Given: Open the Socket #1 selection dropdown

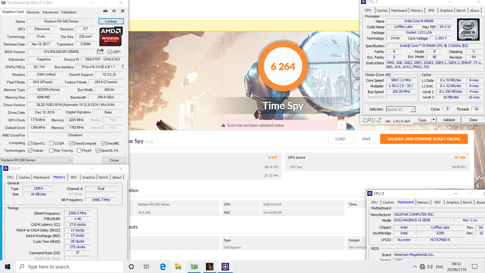Looking at the screenshot, I should point(401,109).
